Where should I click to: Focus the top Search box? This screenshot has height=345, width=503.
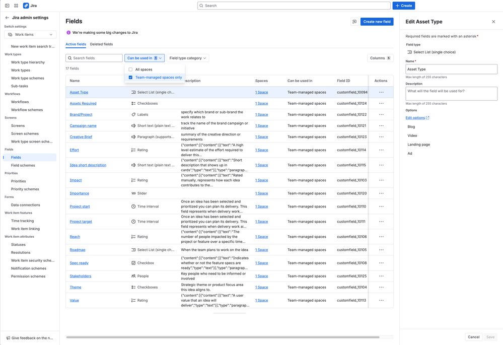point(294,6)
